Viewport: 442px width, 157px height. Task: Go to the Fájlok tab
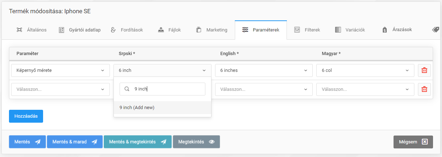(x=169, y=30)
